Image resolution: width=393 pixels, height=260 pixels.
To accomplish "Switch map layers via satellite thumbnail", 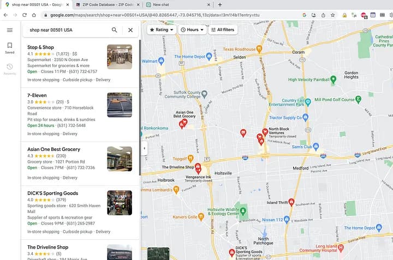I will click(x=158, y=253).
